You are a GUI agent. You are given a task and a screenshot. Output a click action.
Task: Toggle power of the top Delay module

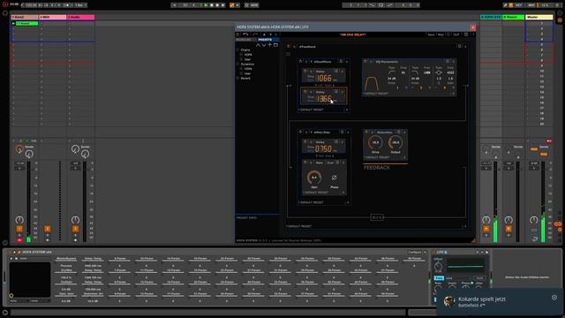coord(305,72)
